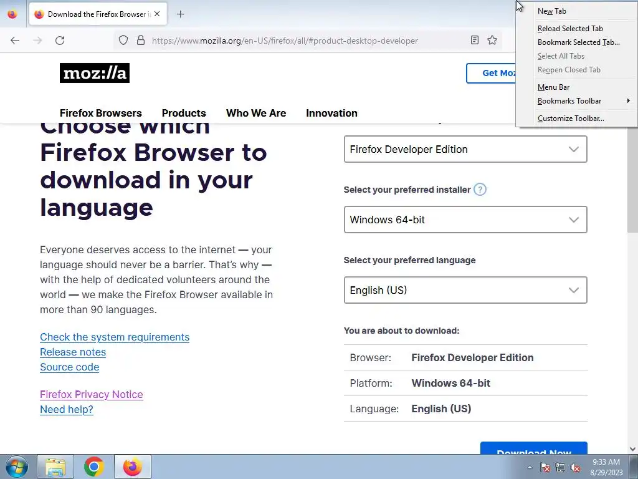Bookmark this page with the star icon
638x479 pixels.
[492, 40]
